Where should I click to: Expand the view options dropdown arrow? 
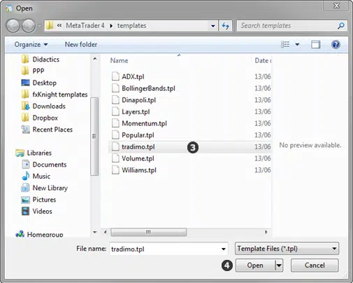click(x=297, y=44)
